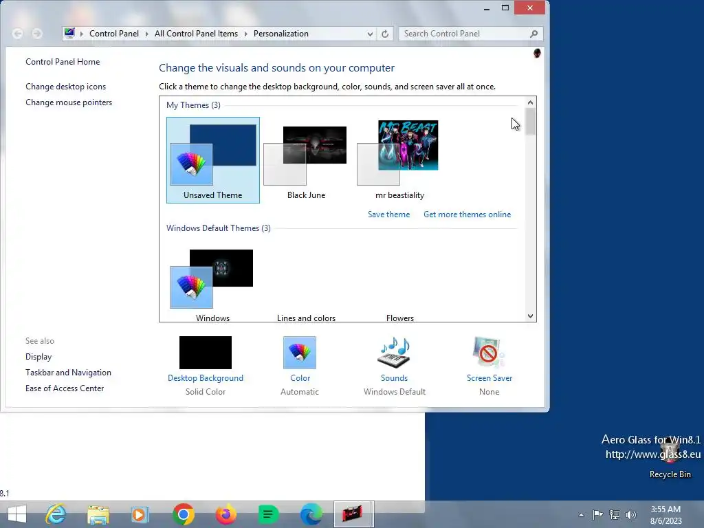Click the Desktop Background text link
This screenshot has width=704, height=528.
[x=205, y=378]
